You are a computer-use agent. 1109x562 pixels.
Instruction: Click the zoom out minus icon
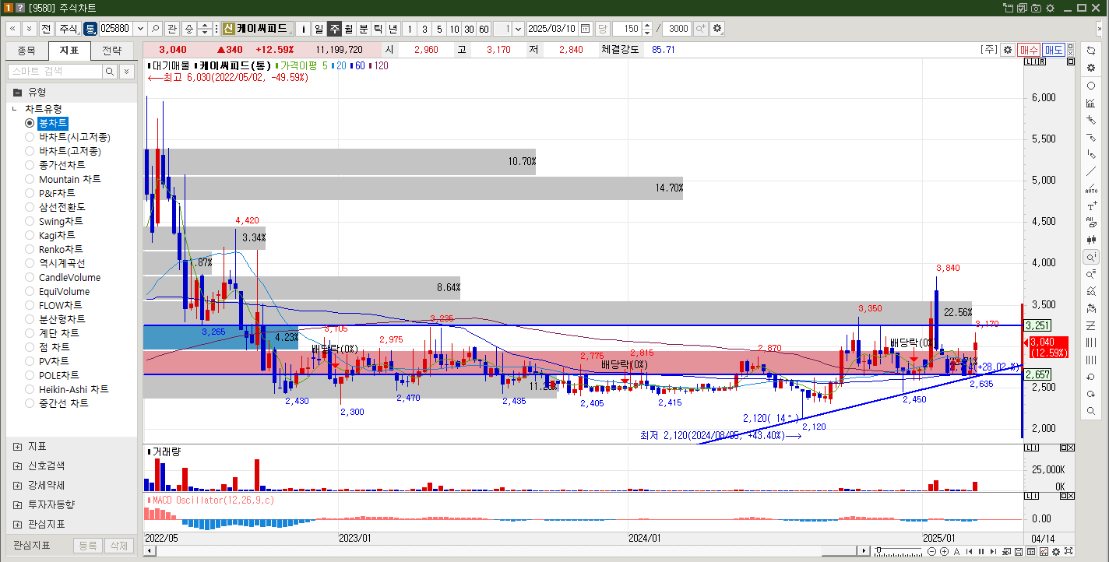point(932,551)
